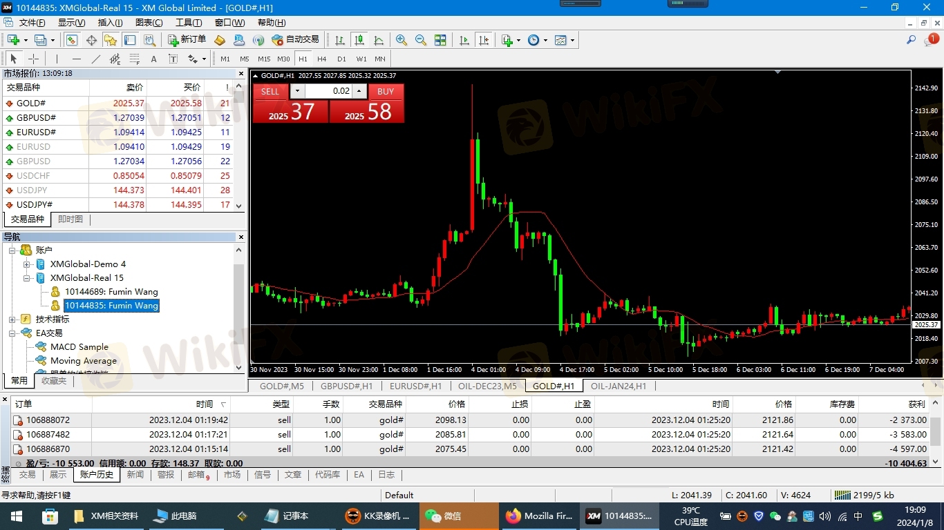
Task: Open the MetaEditor yellow book icon
Action: point(220,40)
